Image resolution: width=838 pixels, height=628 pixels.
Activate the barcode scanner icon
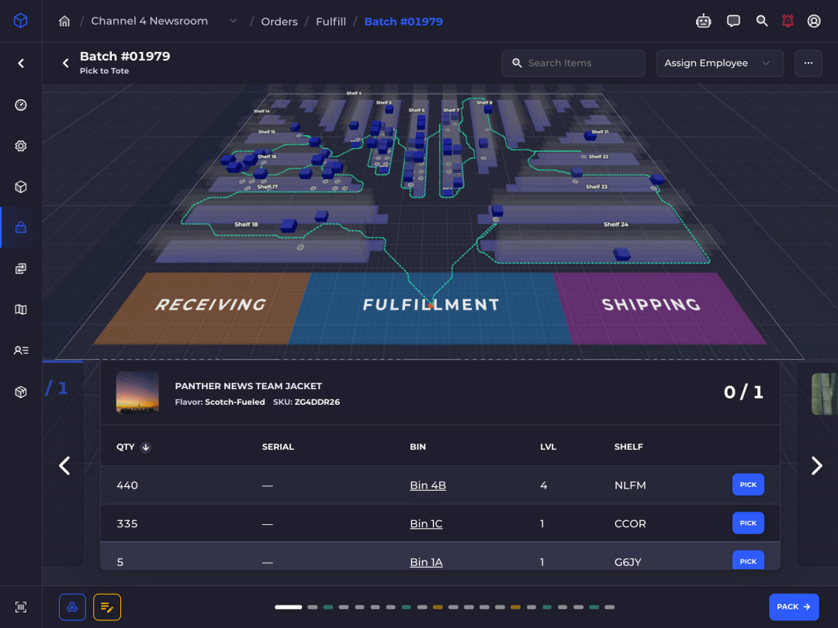pyautogui.click(x=21, y=607)
